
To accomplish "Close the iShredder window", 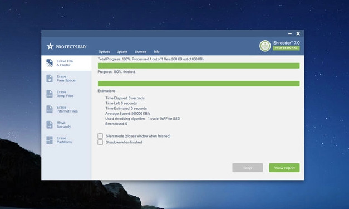I will point(298,33).
